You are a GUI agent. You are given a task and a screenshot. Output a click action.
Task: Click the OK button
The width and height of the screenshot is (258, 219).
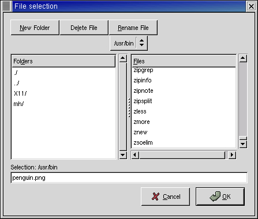[220, 197]
